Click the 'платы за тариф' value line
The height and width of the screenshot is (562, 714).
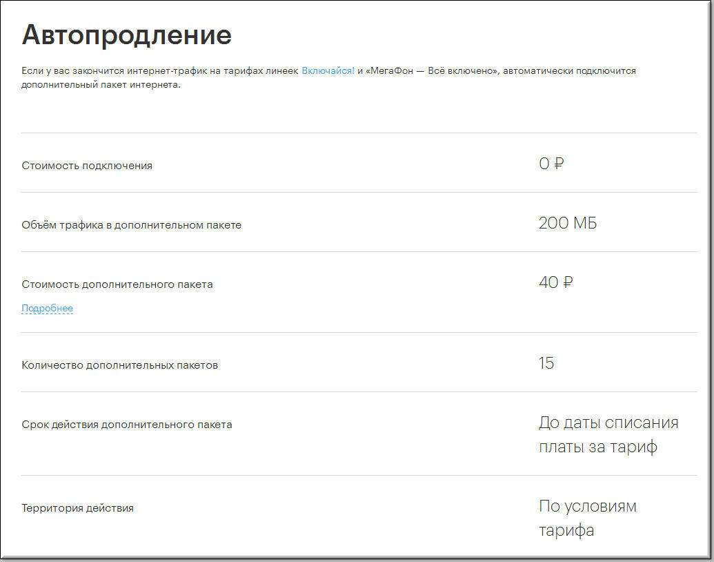[597, 447]
